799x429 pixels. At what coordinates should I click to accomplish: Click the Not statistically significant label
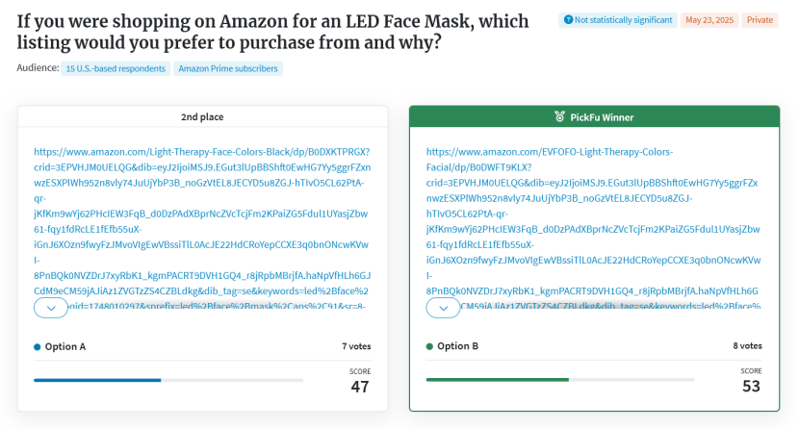coord(624,19)
